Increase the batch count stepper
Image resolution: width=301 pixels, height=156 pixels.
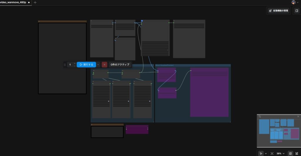coord(75,63)
